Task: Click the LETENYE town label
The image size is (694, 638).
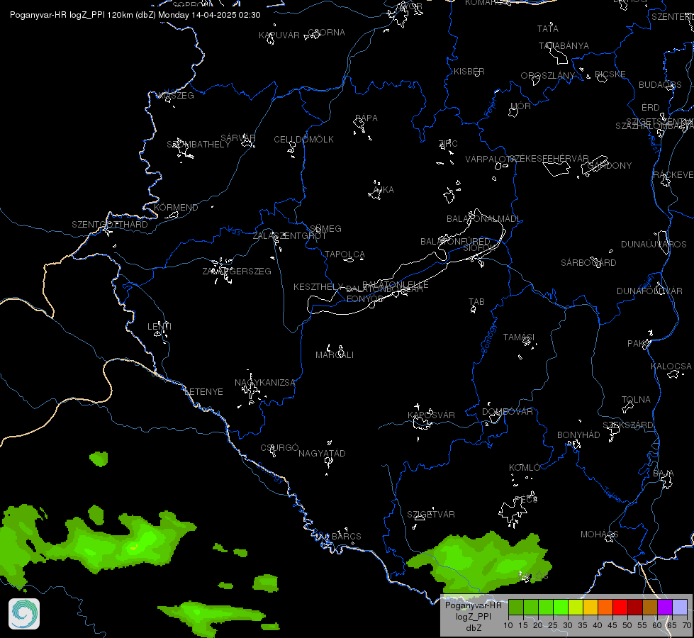Action: [x=203, y=392]
